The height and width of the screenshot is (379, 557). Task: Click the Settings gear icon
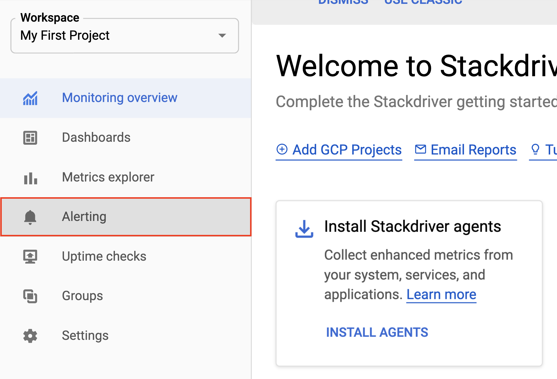click(x=30, y=336)
